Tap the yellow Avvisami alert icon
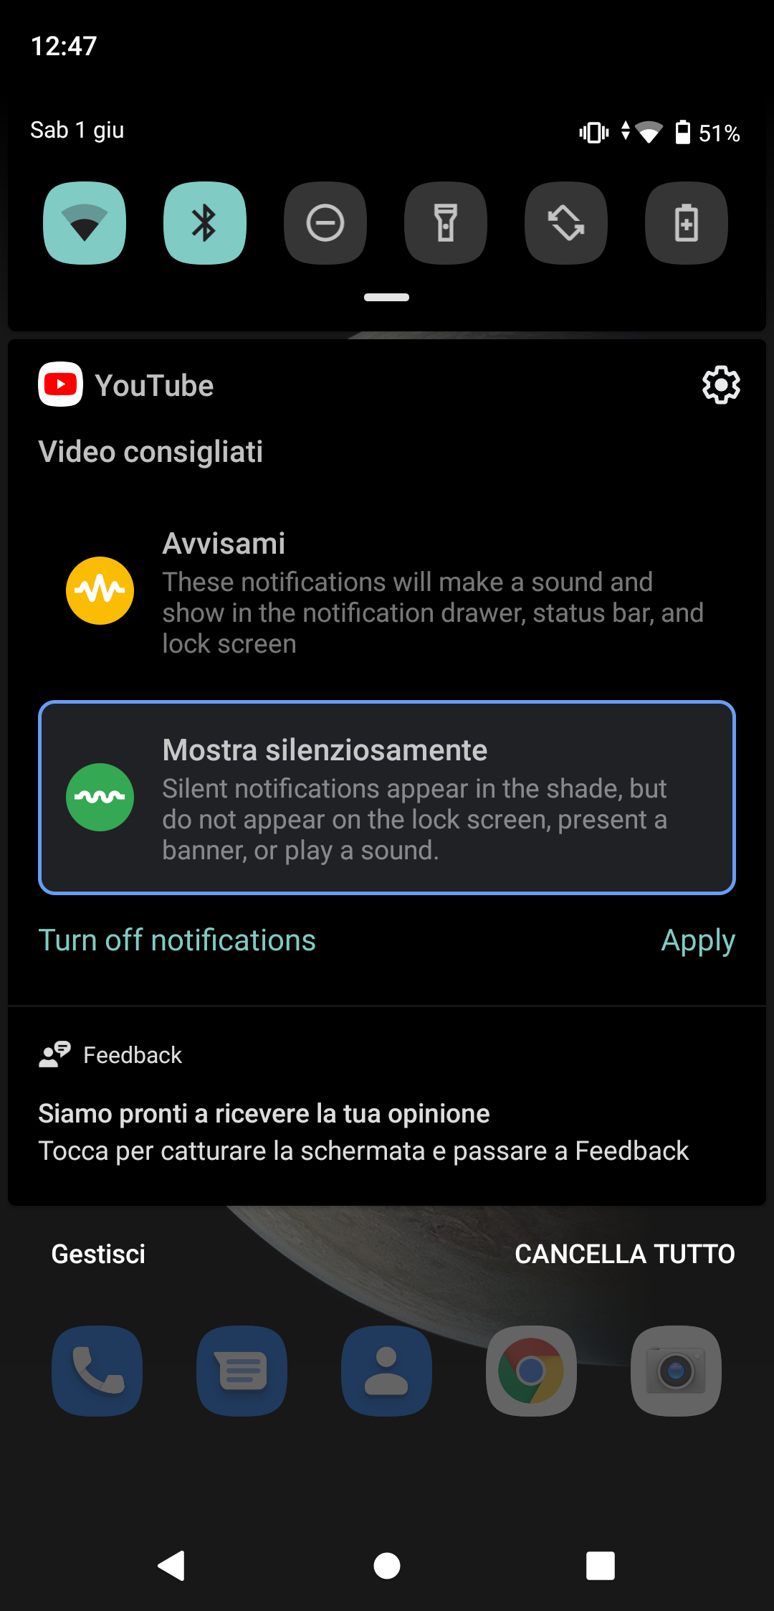 point(100,590)
